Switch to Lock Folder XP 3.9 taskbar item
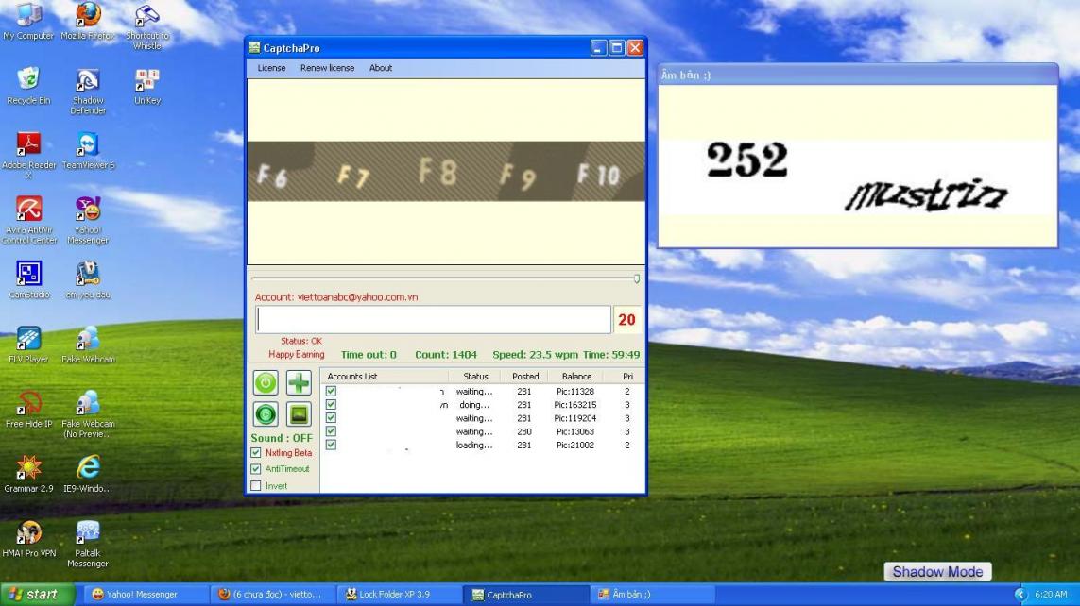The height and width of the screenshot is (606, 1080). click(x=398, y=595)
